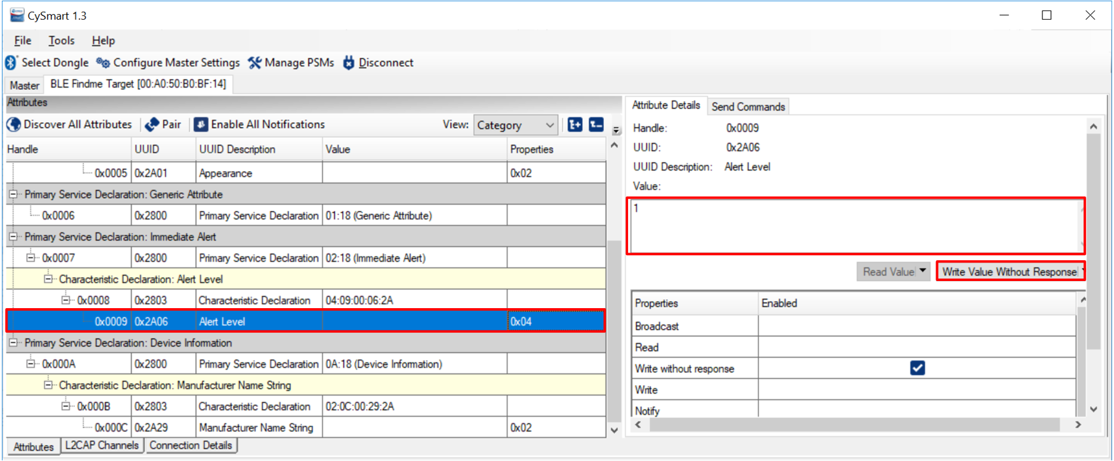Click the Configure Master Settings gears icon
The image size is (1114, 461).
(x=103, y=63)
